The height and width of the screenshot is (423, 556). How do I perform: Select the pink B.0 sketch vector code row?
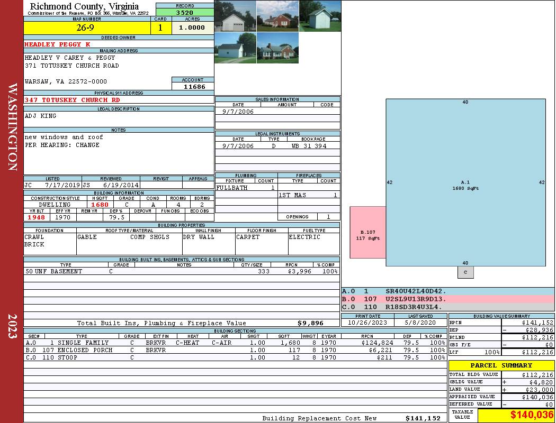click(x=447, y=299)
